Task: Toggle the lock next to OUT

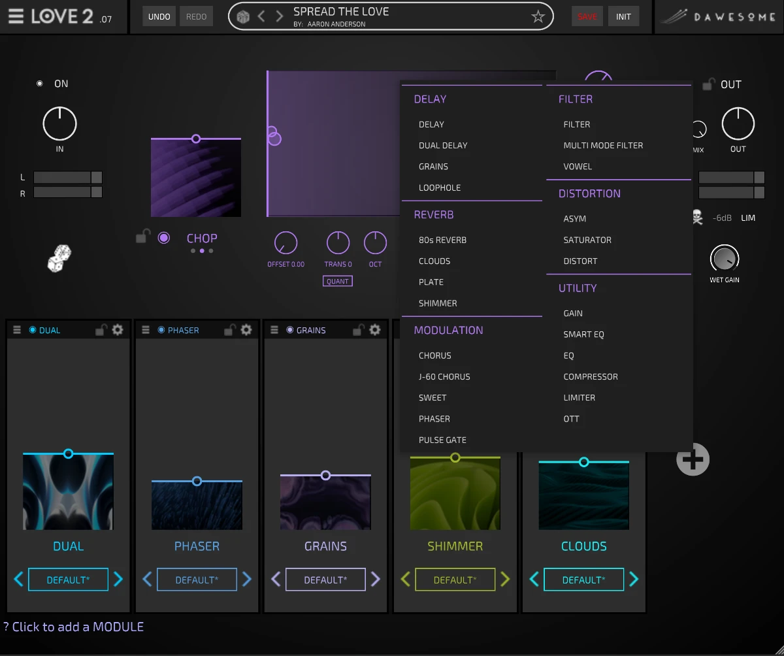Action: click(708, 84)
